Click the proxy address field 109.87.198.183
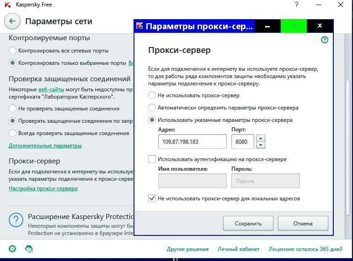This screenshot has width=353, height=261. pyautogui.click(x=192, y=141)
